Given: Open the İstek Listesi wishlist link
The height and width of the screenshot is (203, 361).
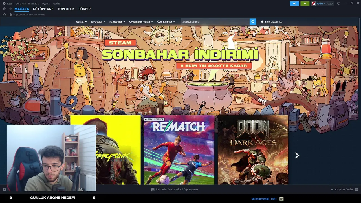Looking at the screenshot, I should pyautogui.click(x=271, y=22).
